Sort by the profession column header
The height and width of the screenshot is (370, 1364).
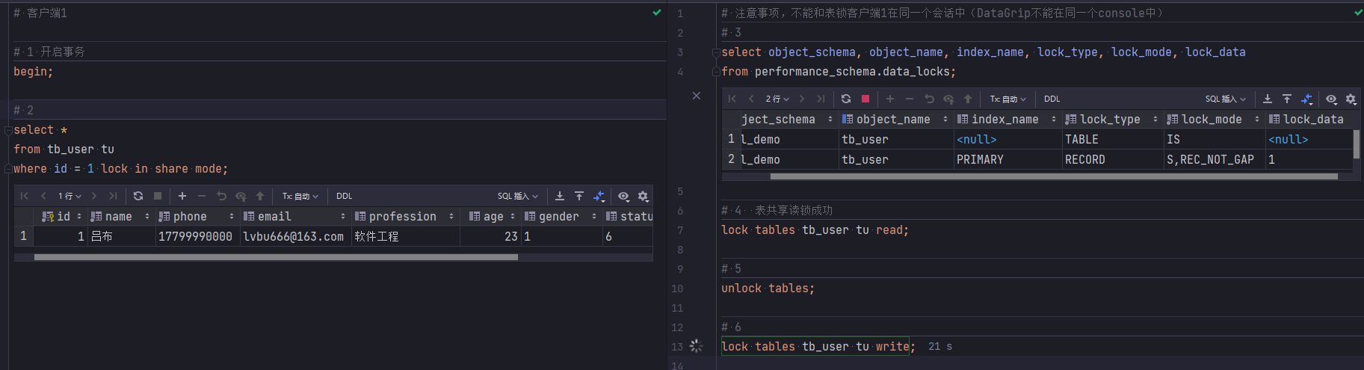click(404, 217)
